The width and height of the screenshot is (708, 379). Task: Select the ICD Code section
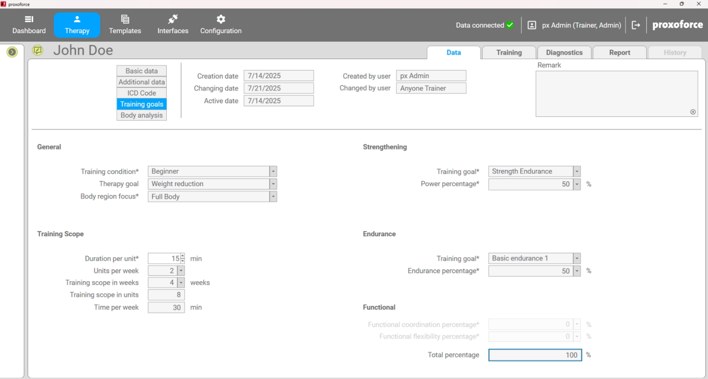click(x=142, y=93)
